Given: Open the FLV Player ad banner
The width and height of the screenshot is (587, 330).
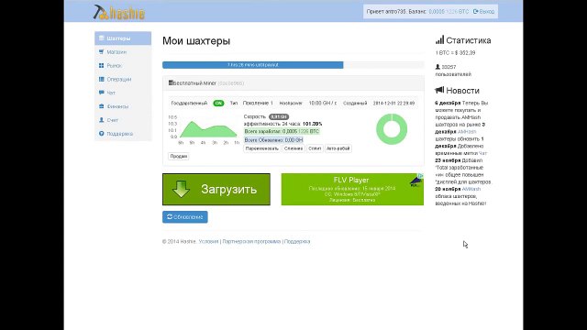Looking at the screenshot, I should point(352,190).
